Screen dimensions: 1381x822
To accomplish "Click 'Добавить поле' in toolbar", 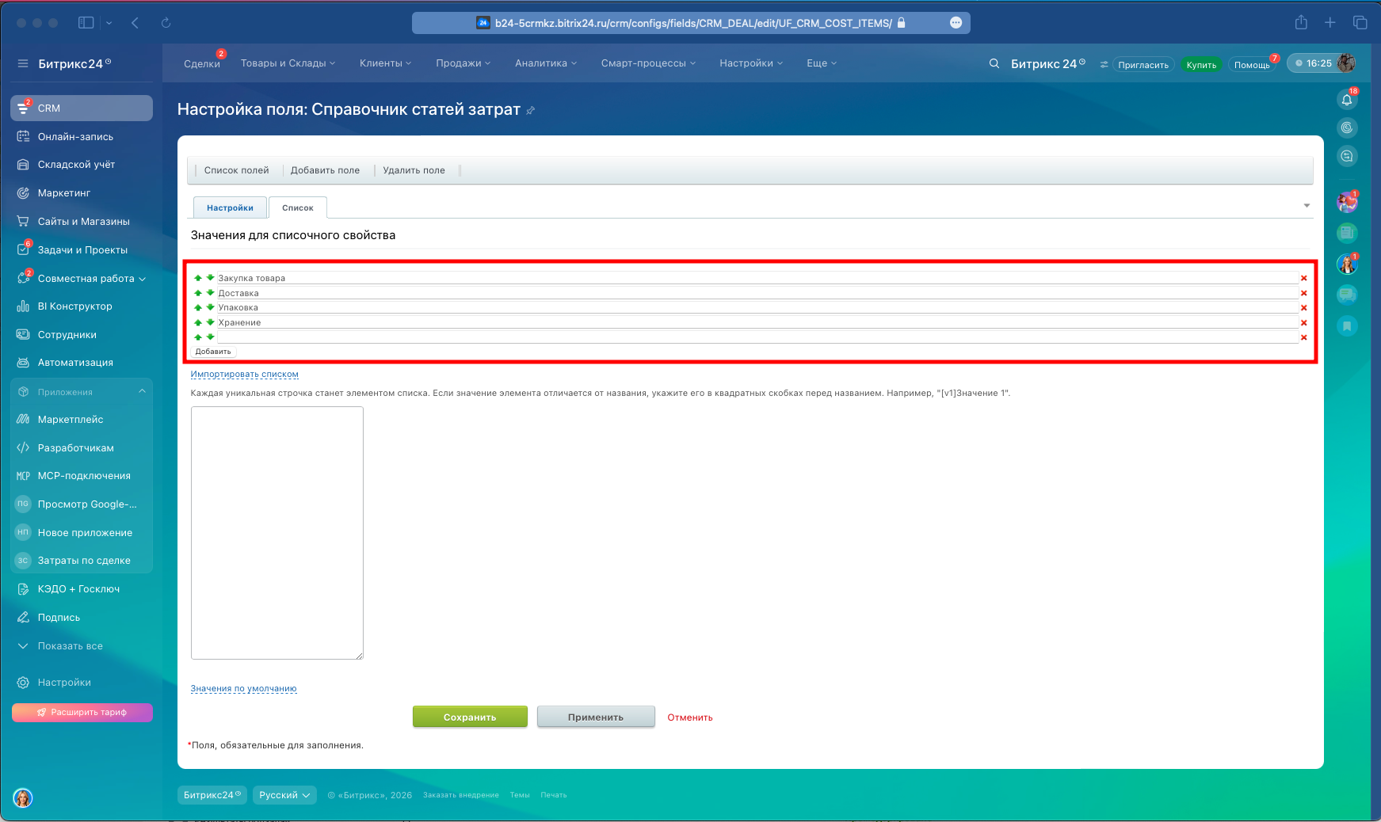I will point(325,170).
